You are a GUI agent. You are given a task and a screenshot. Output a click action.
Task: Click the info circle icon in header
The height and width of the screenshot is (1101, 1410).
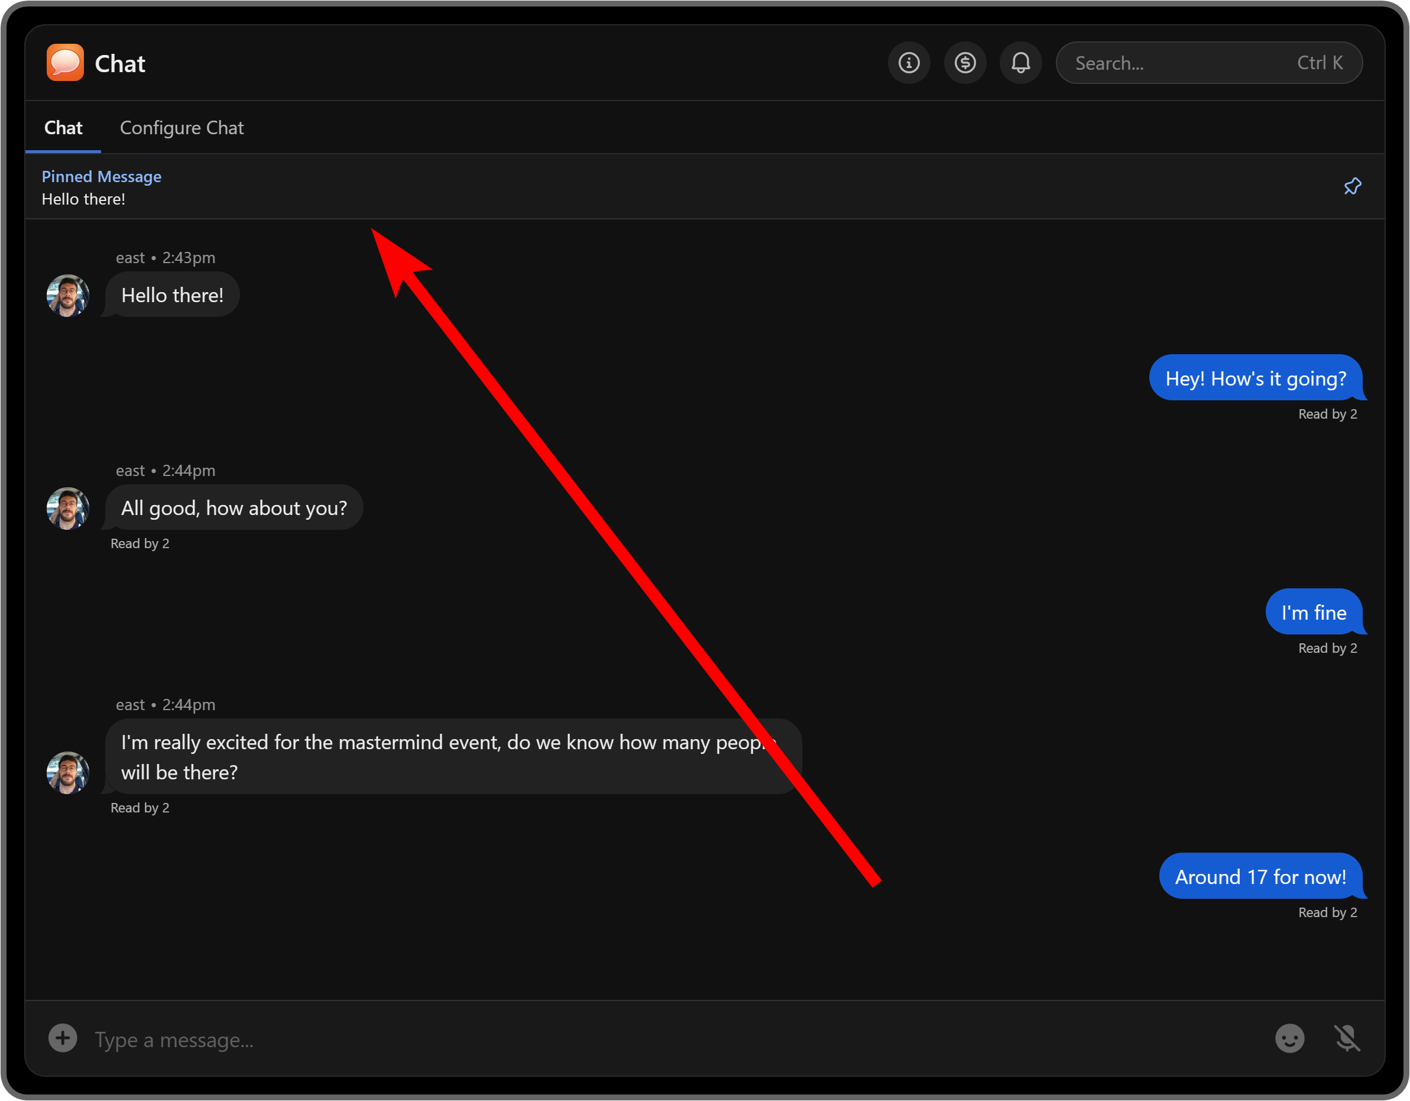tap(908, 63)
